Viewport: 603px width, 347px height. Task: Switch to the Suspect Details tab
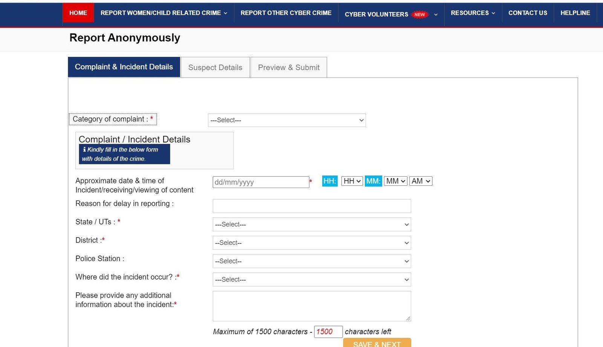click(x=215, y=67)
